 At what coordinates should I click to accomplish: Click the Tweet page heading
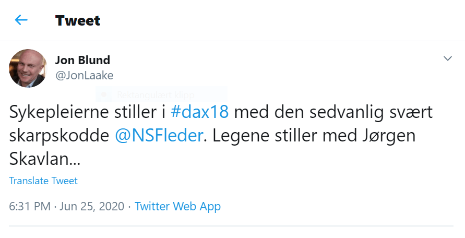78,20
